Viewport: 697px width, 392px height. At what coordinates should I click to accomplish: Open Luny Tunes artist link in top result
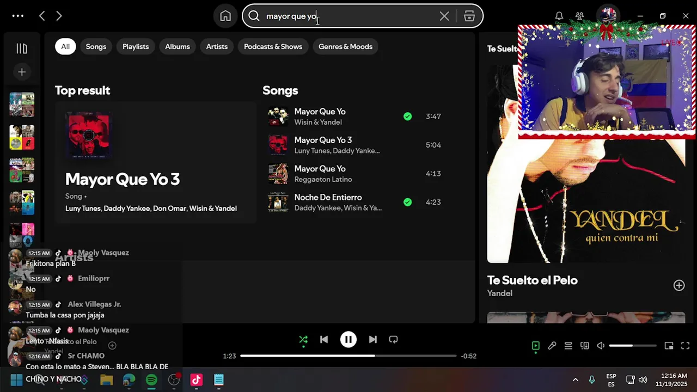[83, 209]
